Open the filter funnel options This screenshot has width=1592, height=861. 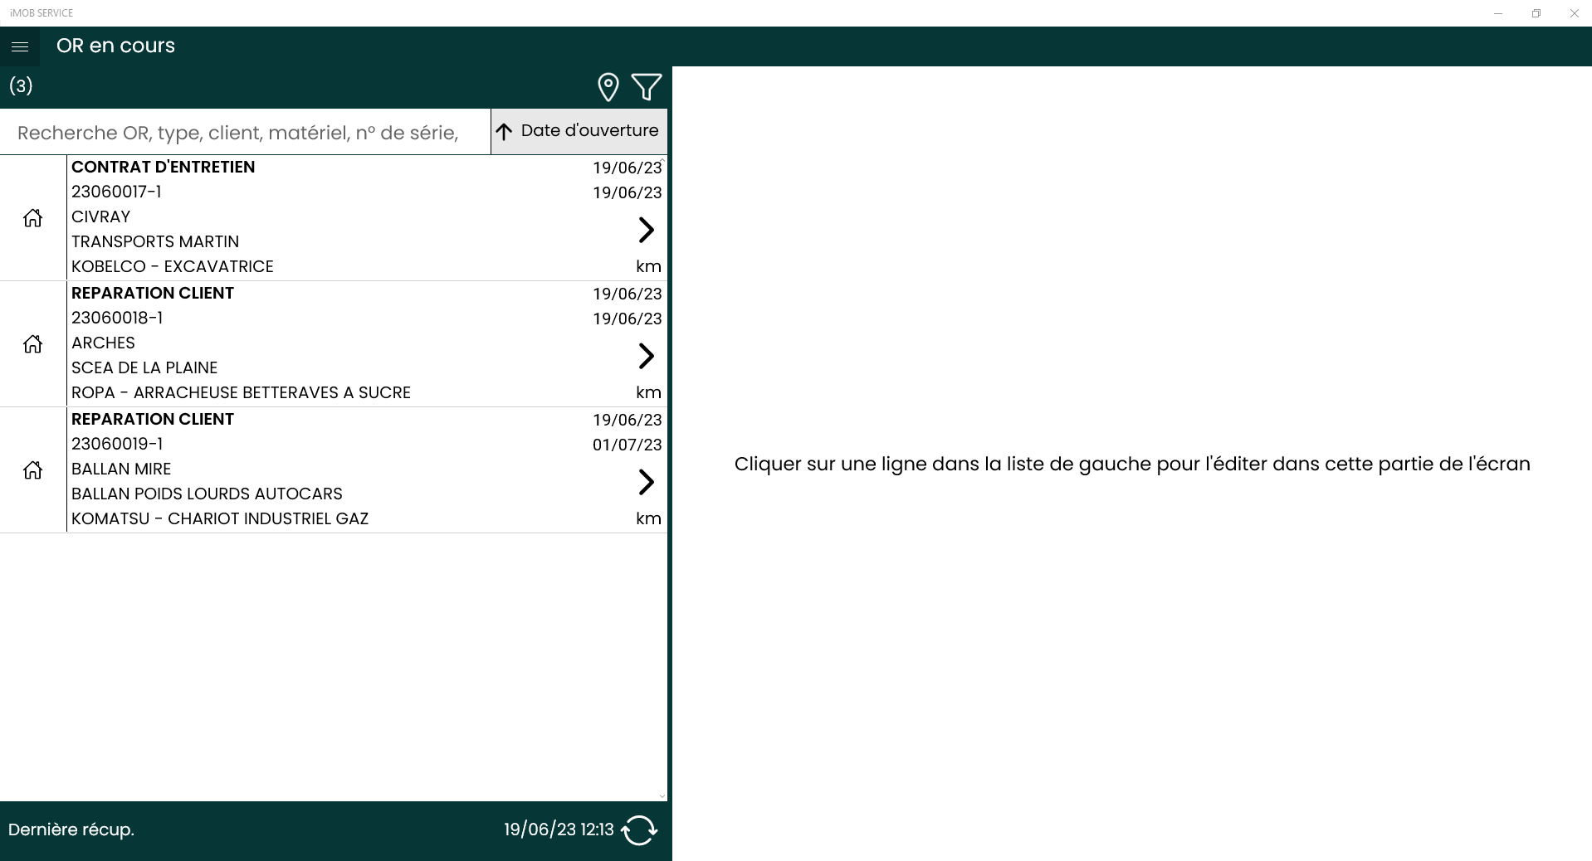pos(647,87)
